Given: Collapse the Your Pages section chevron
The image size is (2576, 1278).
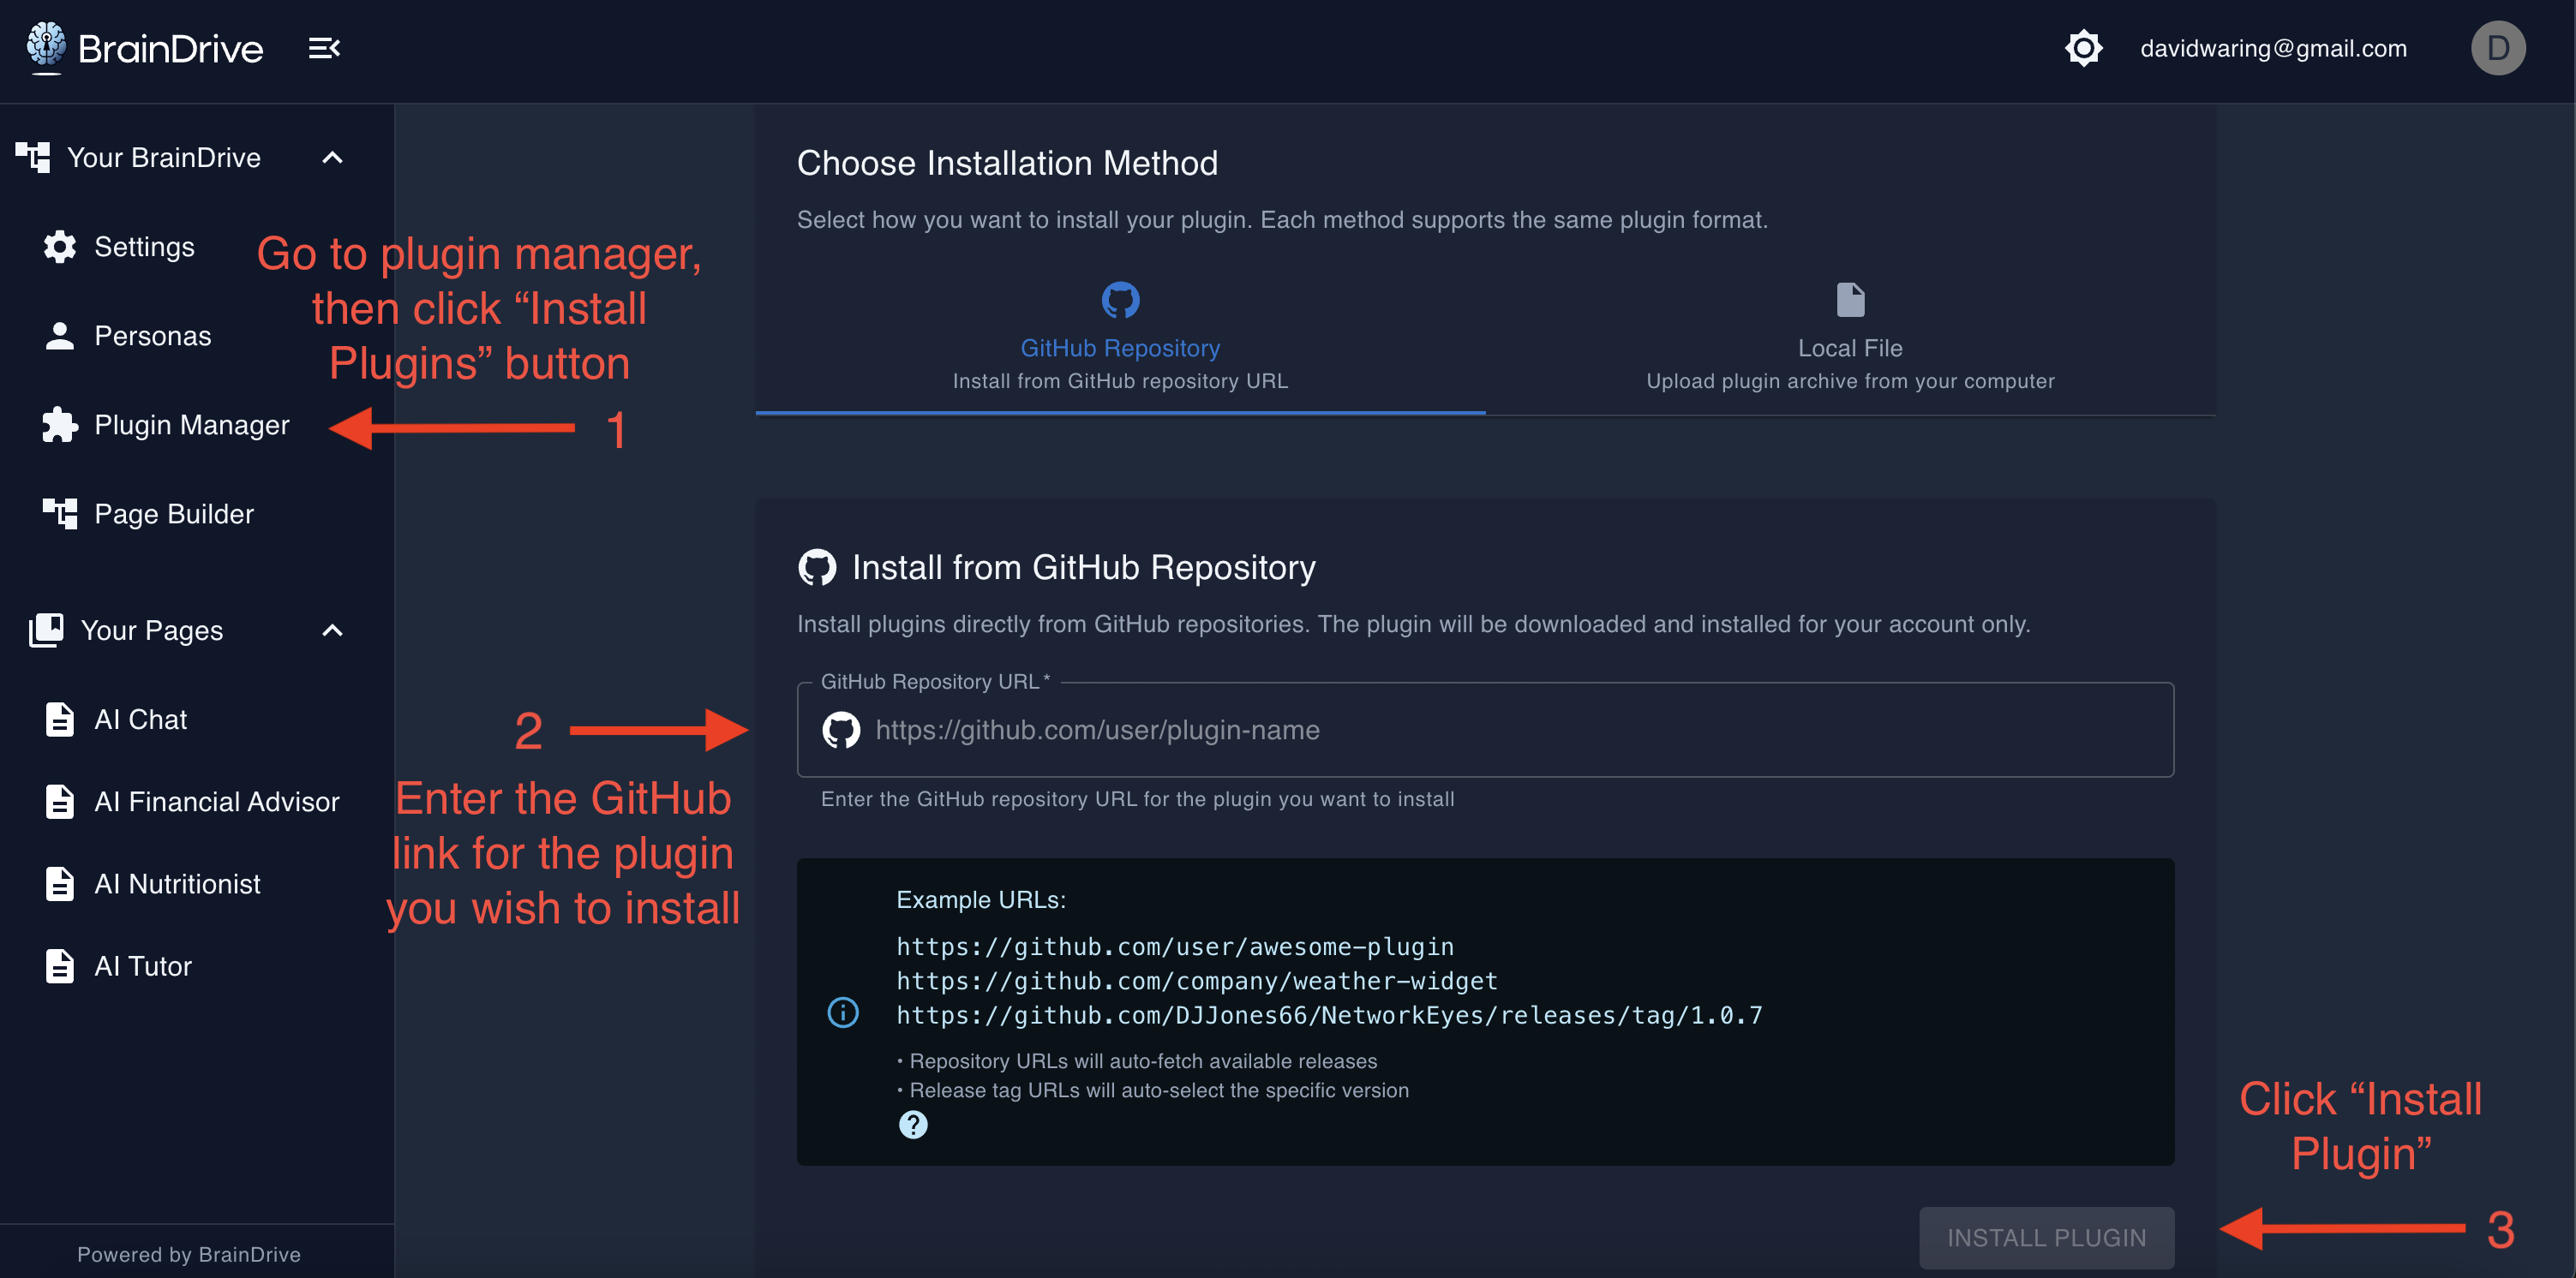Looking at the screenshot, I should [x=333, y=630].
